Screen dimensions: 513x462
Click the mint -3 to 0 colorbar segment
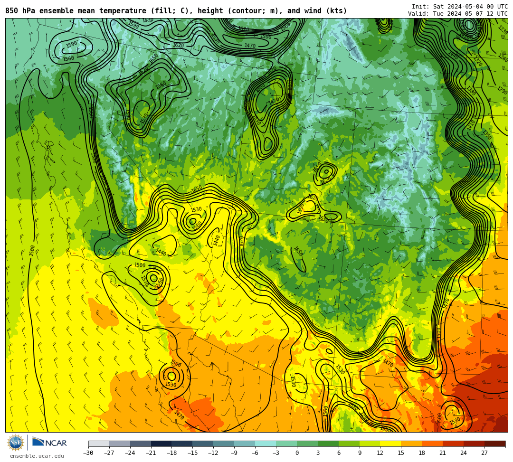286,443
